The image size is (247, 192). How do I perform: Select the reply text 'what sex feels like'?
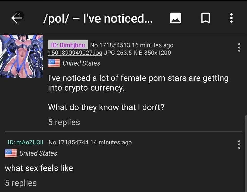39,168
